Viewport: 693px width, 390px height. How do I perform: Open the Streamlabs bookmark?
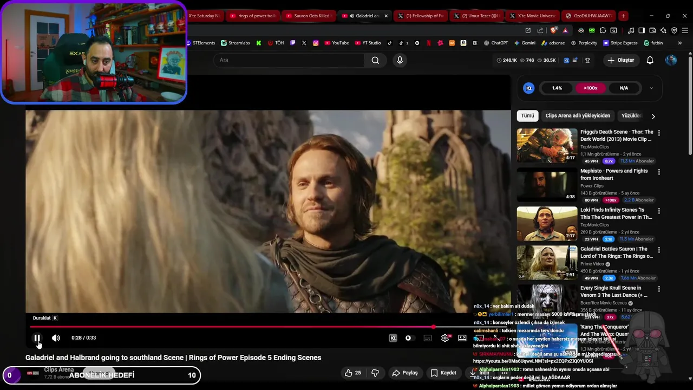(236, 43)
